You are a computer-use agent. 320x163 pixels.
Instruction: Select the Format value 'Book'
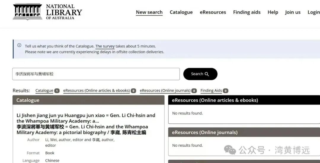(50, 153)
